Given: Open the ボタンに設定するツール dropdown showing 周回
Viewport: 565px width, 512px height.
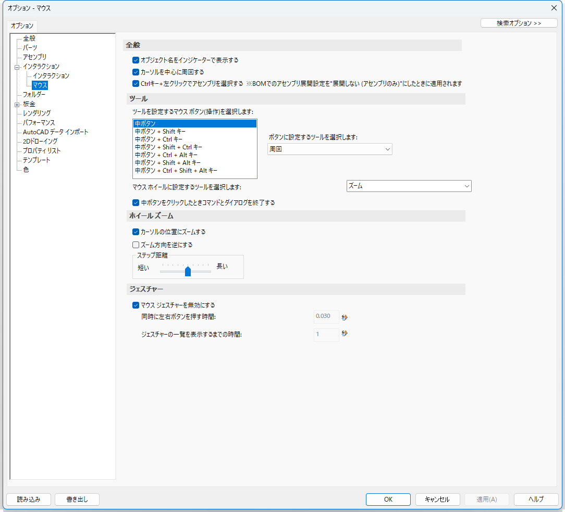Looking at the screenshot, I should [329, 149].
